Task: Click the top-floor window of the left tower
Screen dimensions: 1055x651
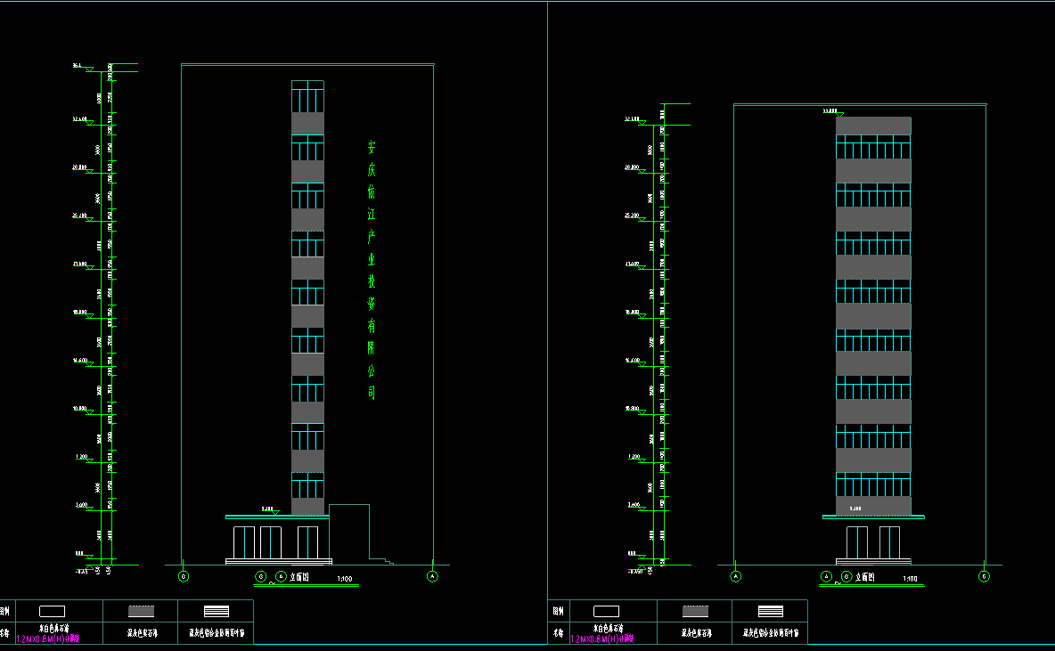Action: coord(307,96)
